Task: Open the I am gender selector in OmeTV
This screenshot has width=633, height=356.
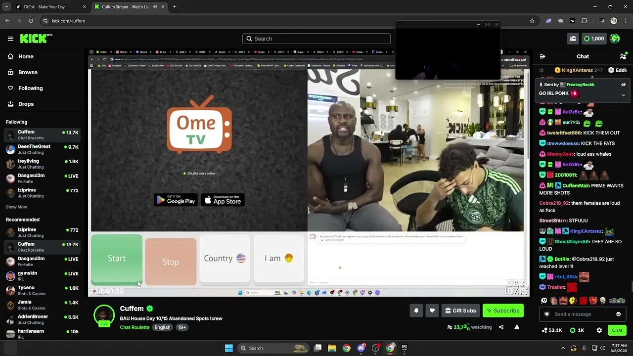Action: [x=279, y=259]
